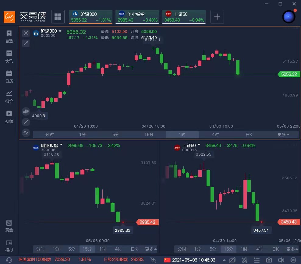Click the China flag icon
Image resolution: width=301 pixels, height=264 pixels.
point(167,260)
